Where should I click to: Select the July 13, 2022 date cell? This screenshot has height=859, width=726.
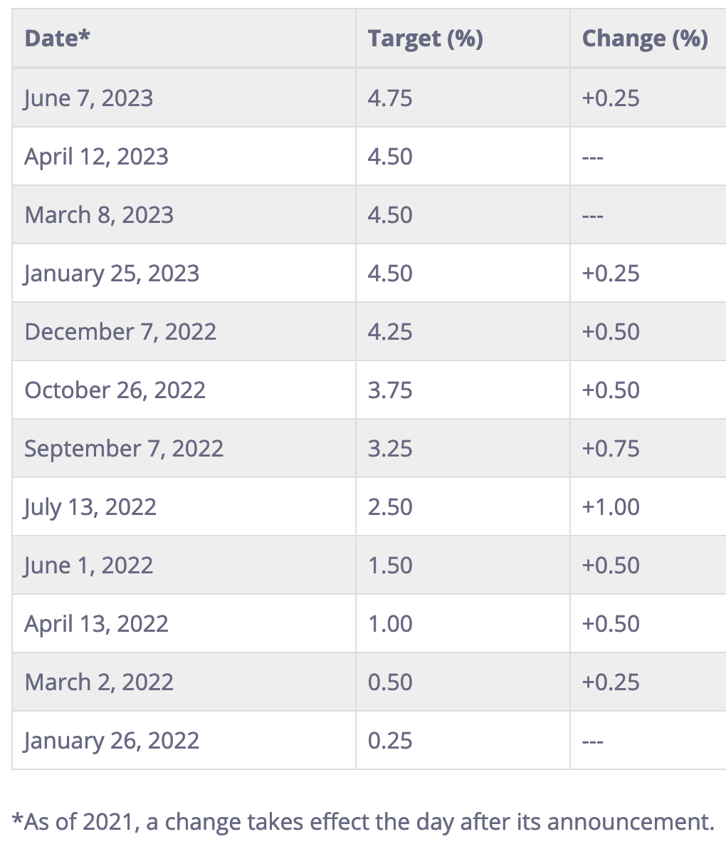click(x=184, y=507)
